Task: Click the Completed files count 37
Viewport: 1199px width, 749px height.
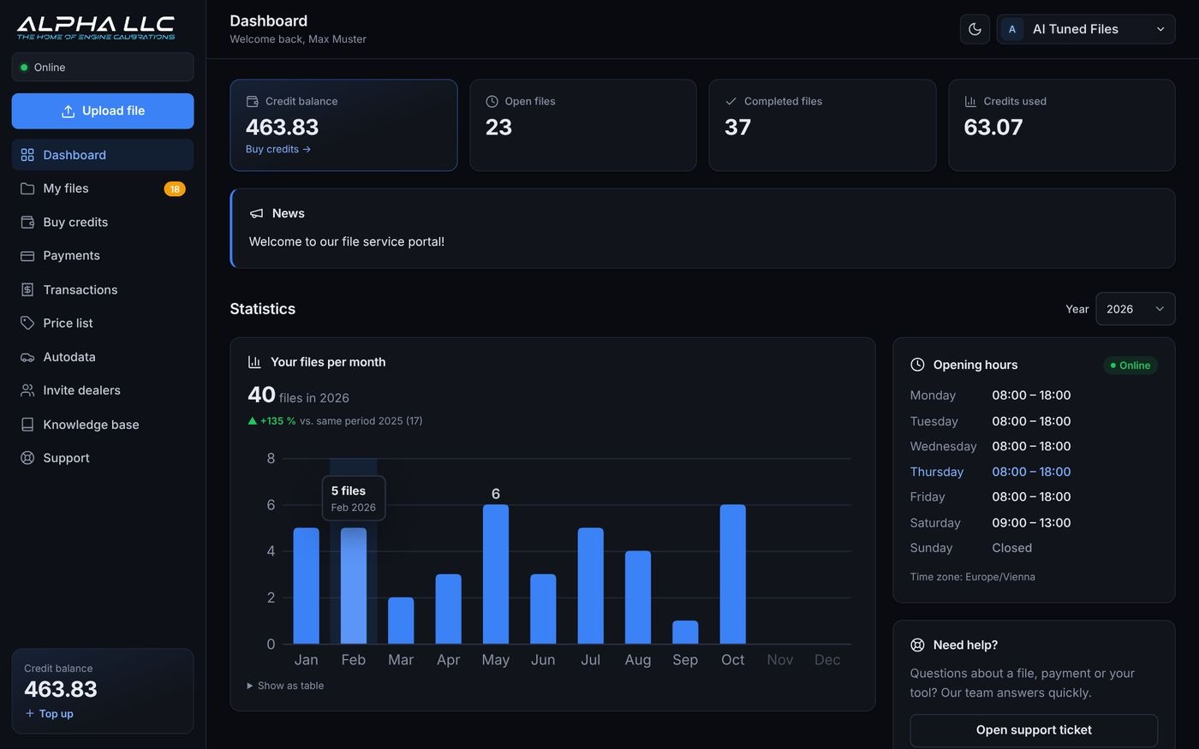Action: [x=738, y=128]
